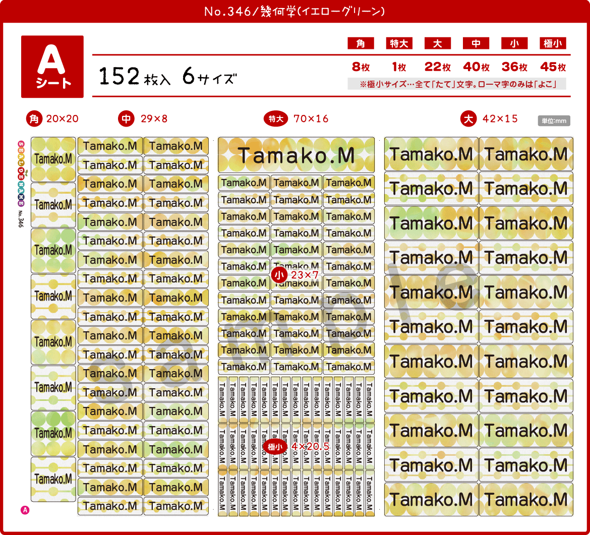Click the round 中 badge beside 29×8
This screenshot has width=590, height=535.
126,119
